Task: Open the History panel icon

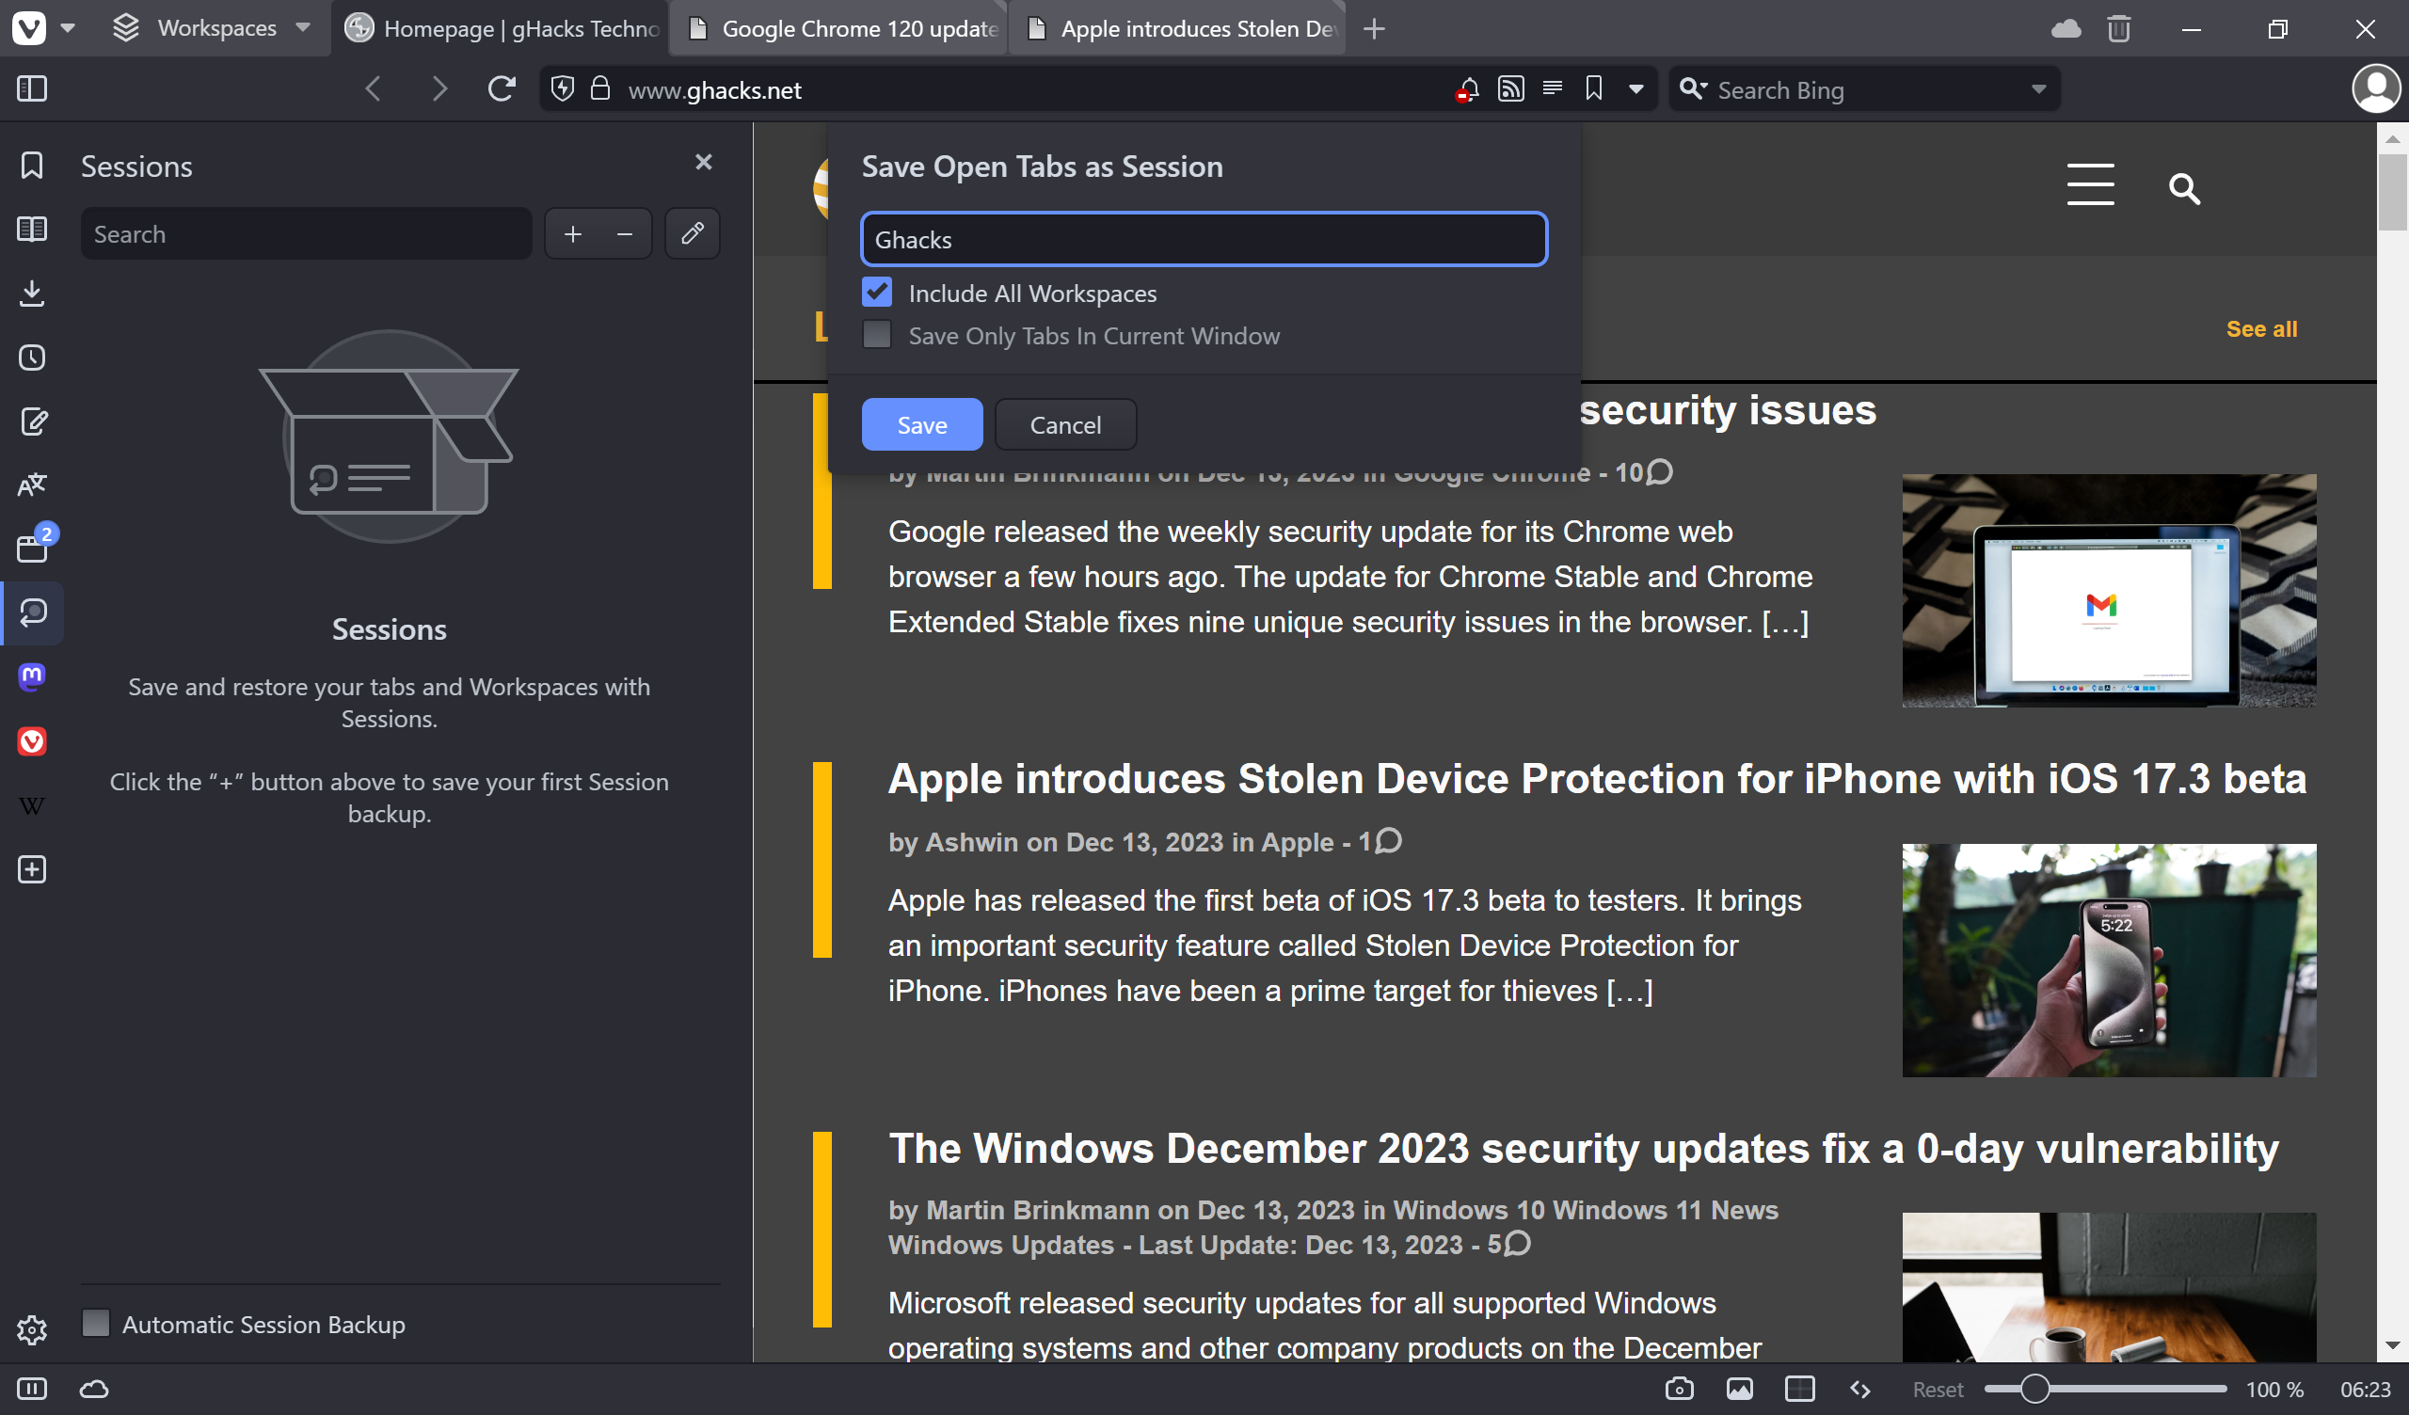Action: pos(32,358)
